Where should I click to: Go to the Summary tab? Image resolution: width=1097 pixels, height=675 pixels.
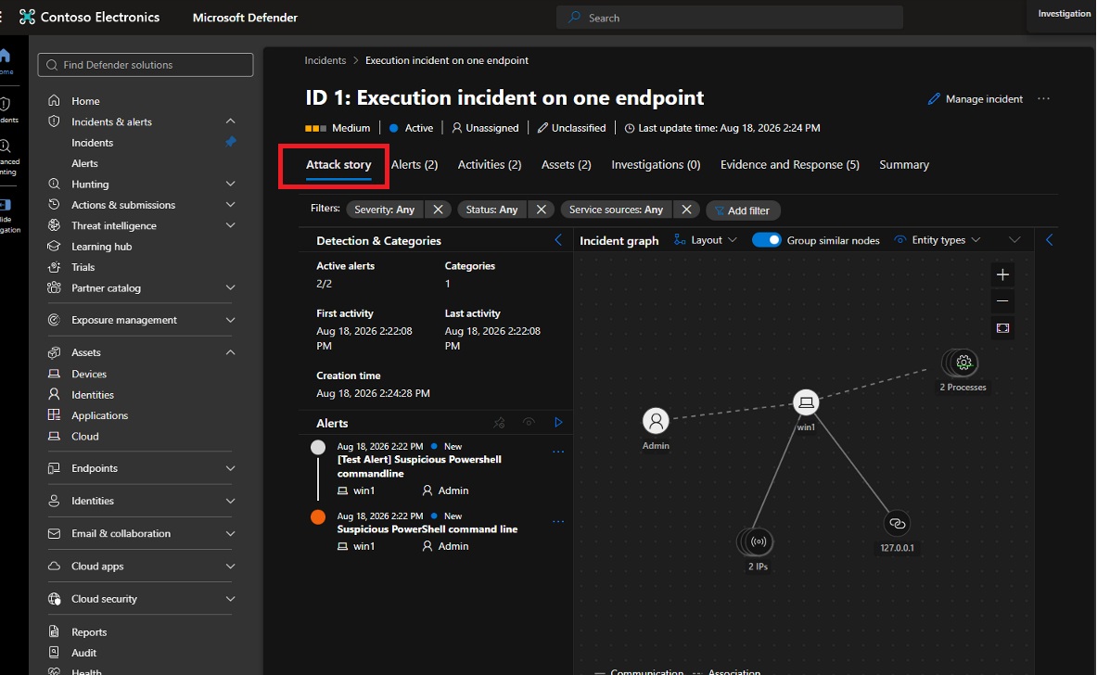(x=904, y=165)
